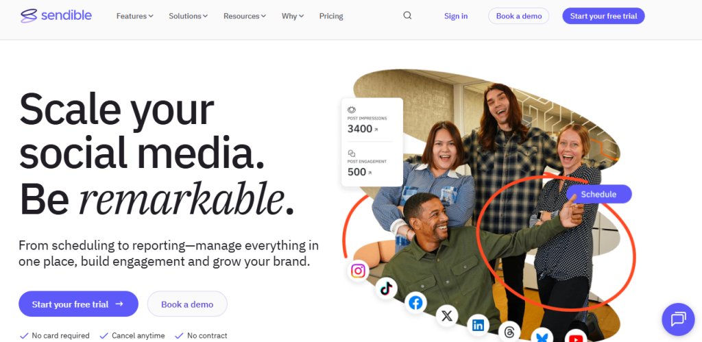
Task: Click the Instagram icon
Action: tap(358, 271)
